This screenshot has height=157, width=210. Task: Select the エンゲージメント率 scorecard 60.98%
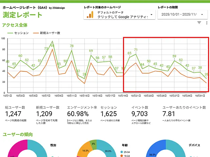click(78, 114)
